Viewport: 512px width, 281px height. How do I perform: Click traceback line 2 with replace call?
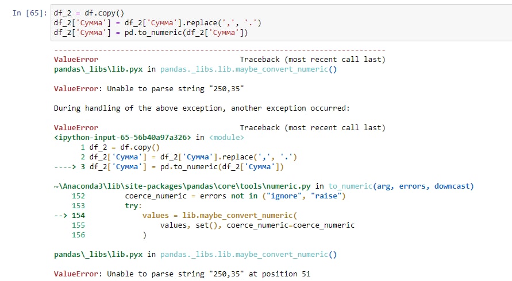188,157
